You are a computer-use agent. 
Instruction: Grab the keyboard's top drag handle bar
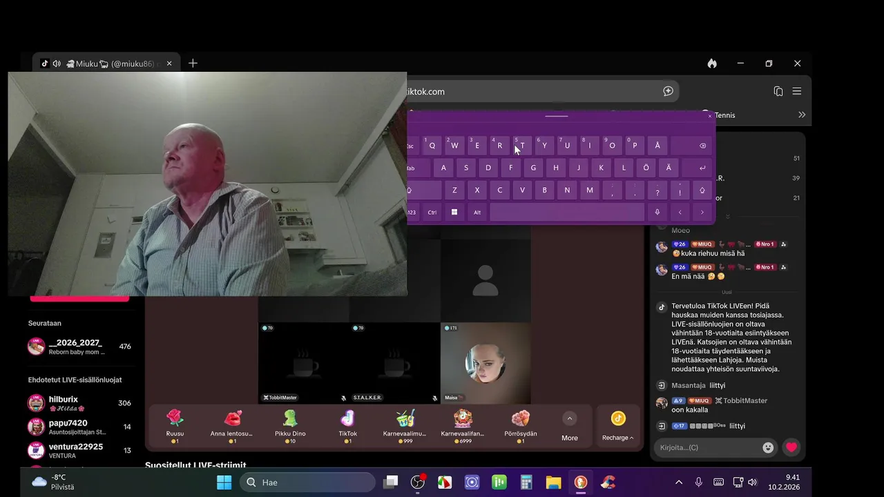click(557, 116)
